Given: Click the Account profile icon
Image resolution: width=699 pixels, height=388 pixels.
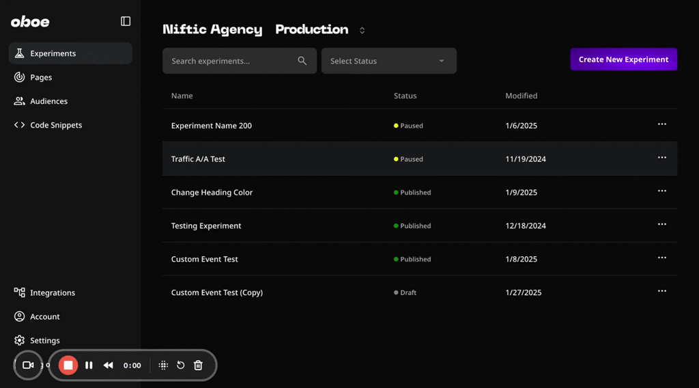Looking at the screenshot, I should 19,316.
